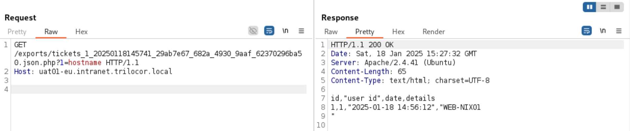The height and width of the screenshot is (131, 630).
Task: Click the Content-Type header line
Action: pos(410,80)
